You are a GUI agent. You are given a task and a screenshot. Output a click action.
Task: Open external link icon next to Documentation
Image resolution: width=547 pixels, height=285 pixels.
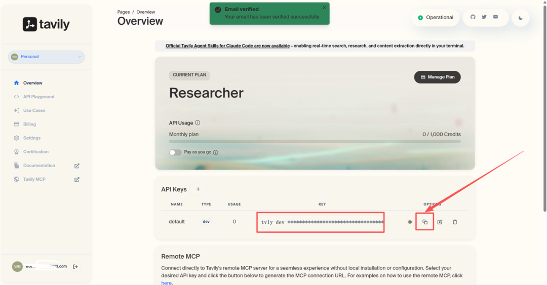coord(77,166)
